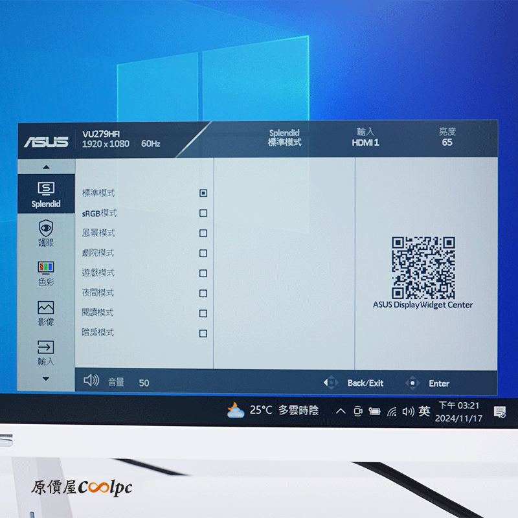
Task: Click the 25°C 多雲時陰 weather text
Action: click(284, 410)
